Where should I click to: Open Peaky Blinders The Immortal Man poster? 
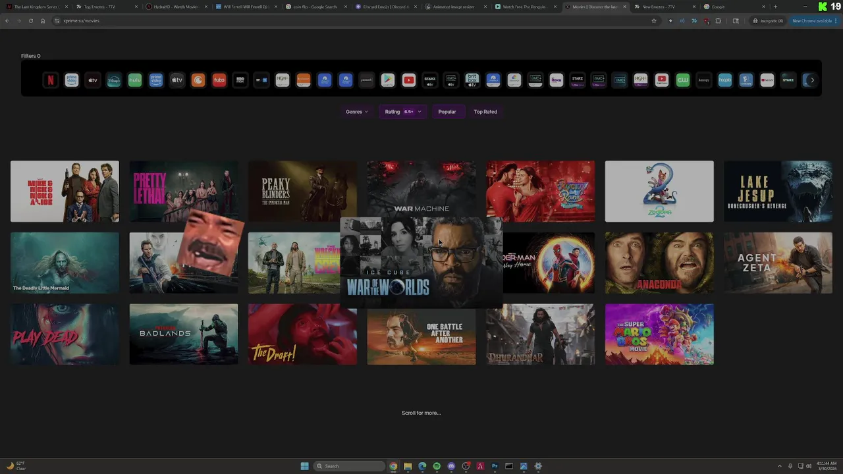pyautogui.click(x=302, y=191)
